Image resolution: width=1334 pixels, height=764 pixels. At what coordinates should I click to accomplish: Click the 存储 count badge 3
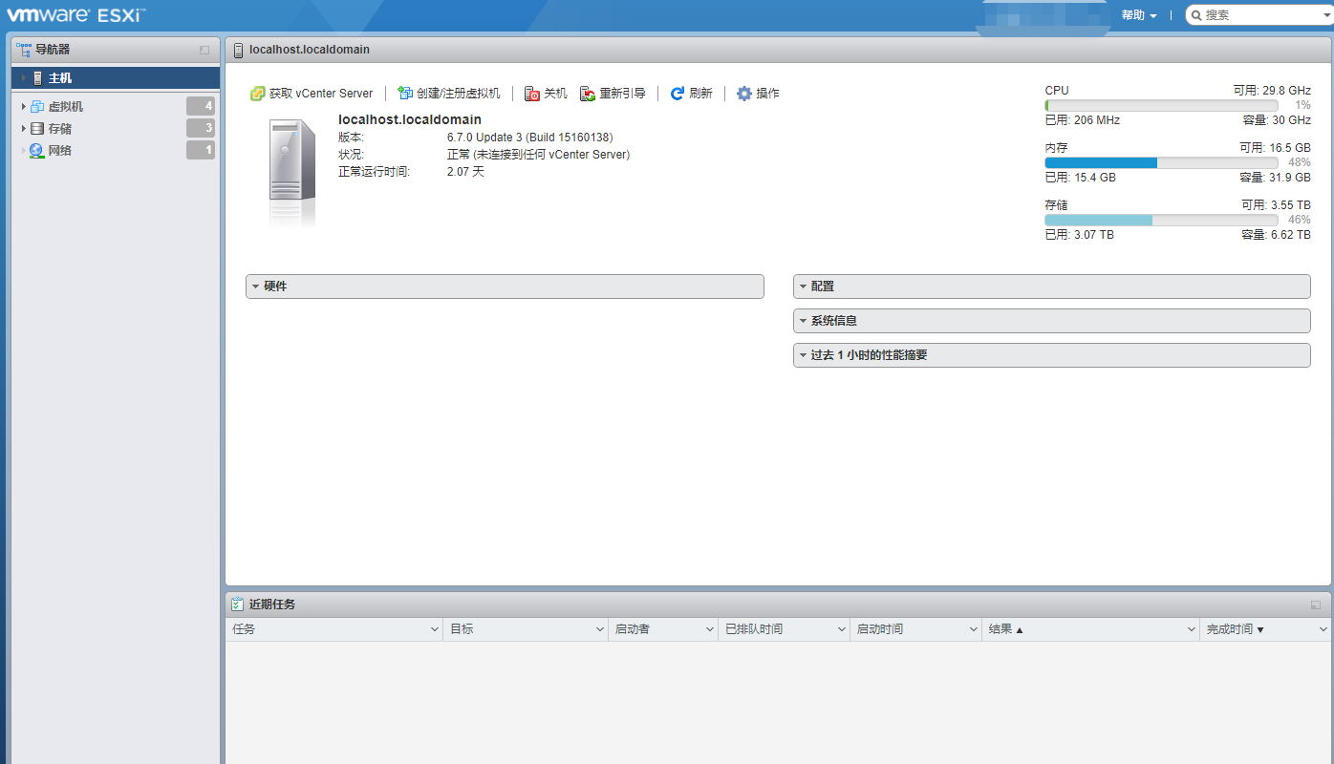coord(201,128)
